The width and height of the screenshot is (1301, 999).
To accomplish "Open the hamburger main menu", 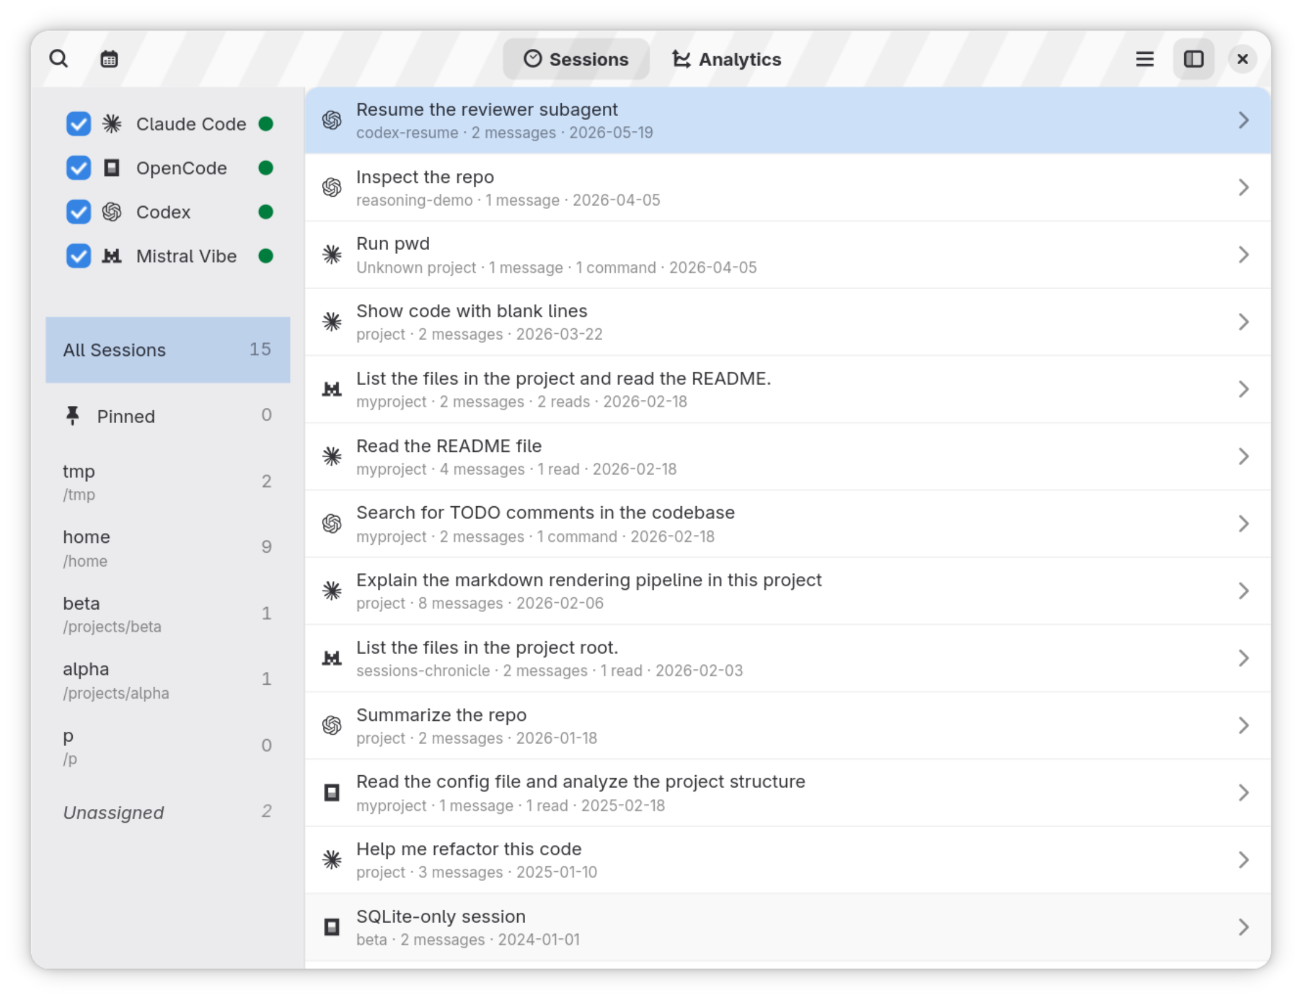I will pos(1144,59).
